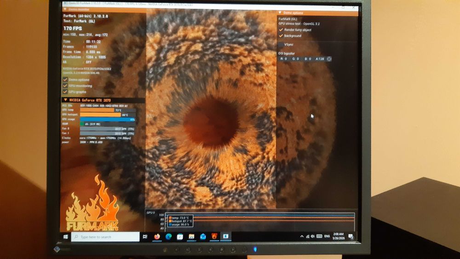Collapse the Demo monitor panel header

(104, 10)
